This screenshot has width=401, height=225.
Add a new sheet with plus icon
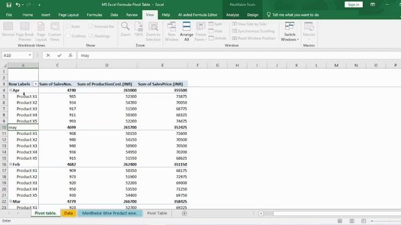[x=184, y=213]
